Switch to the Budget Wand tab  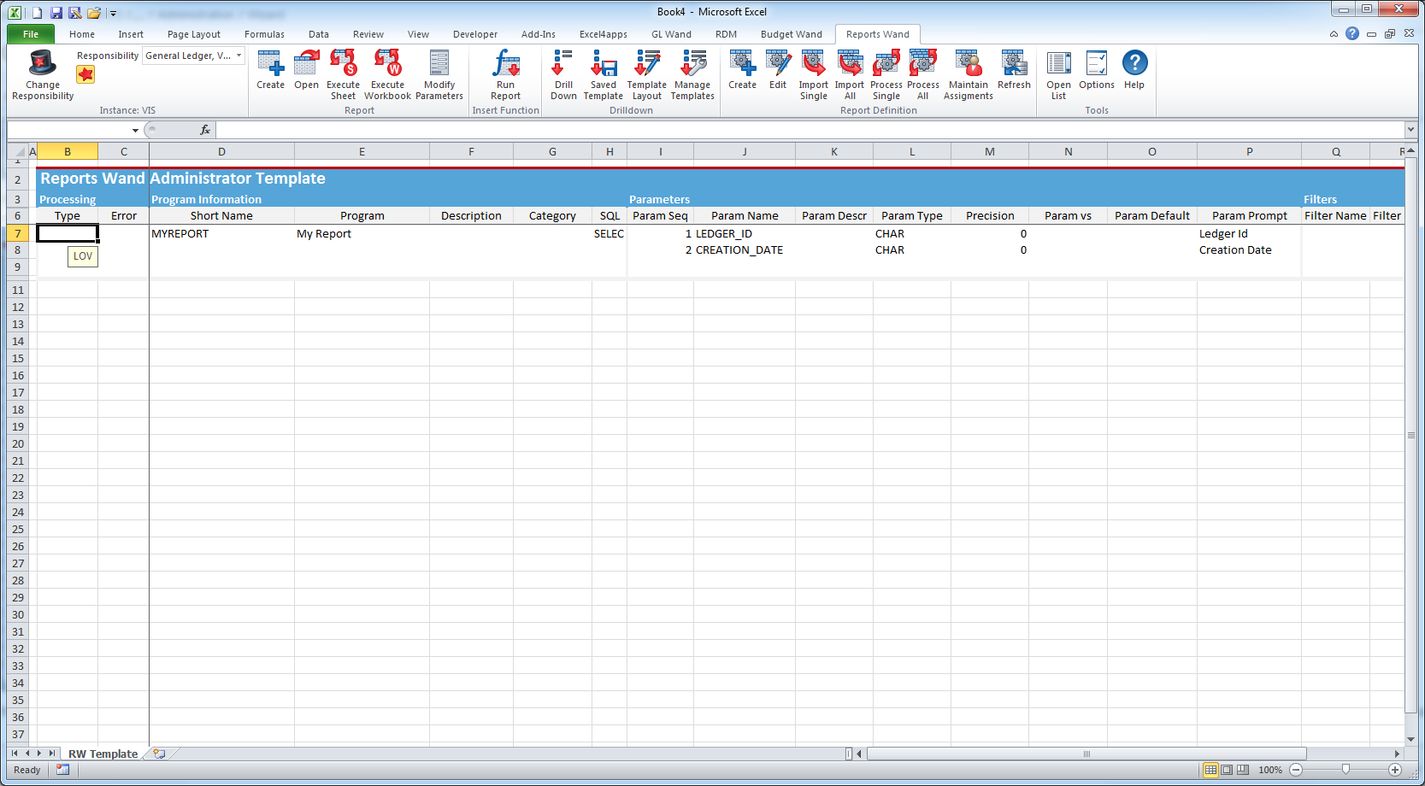pos(792,34)
